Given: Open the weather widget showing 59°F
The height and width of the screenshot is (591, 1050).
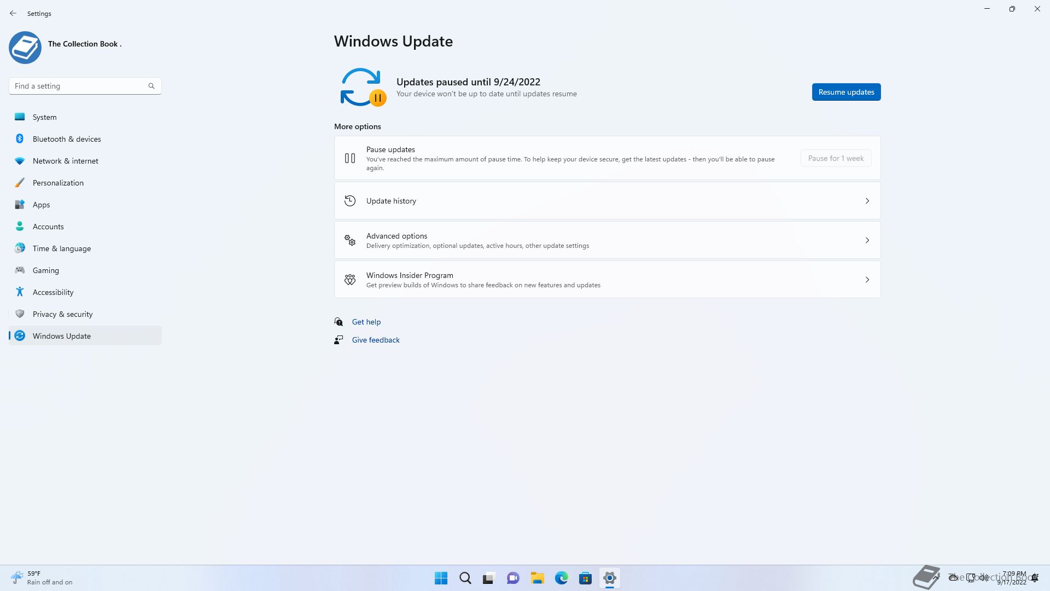Looking at the screenshot, I should (x=42, y=578).
